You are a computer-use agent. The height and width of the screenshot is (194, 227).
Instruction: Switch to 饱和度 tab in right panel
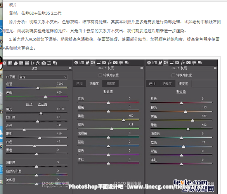(x=167, y=84)
